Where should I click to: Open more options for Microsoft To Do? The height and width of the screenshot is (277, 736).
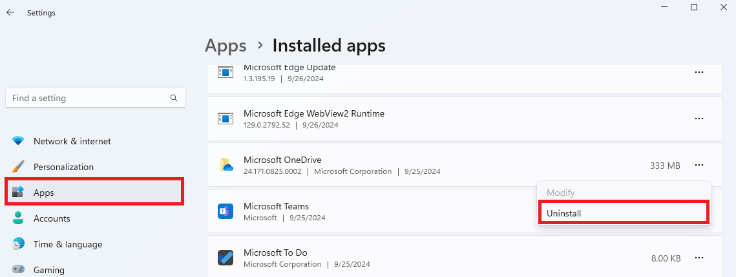[x=699, y=257]
